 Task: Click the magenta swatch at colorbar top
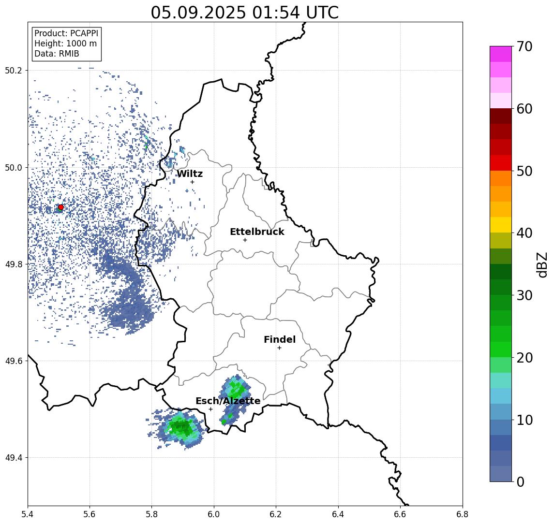(501, 54)
